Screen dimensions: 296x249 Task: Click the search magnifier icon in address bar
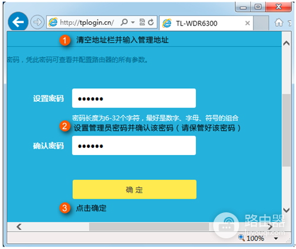click(124, 22)
